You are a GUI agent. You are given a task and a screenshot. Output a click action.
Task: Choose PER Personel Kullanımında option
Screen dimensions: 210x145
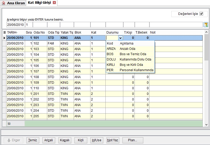(x=130, y=70)
